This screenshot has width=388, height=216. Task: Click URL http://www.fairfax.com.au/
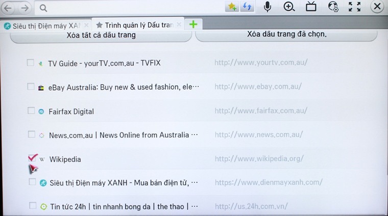pyautogui.click(x=261, y=111)
